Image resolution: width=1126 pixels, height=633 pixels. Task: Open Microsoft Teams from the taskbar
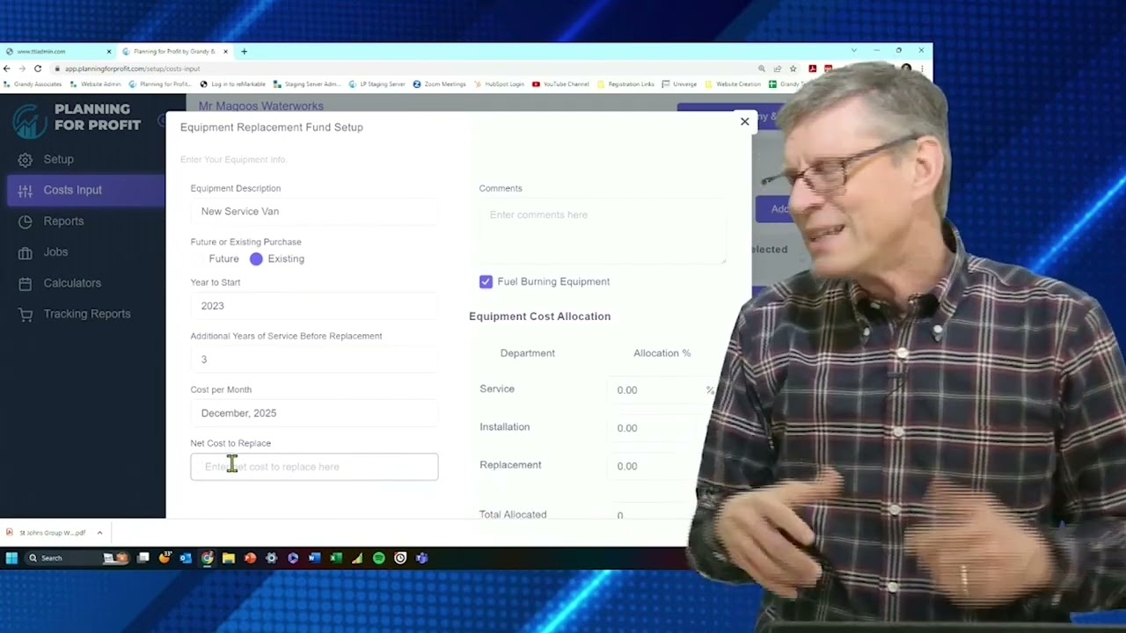click(421, 557)
